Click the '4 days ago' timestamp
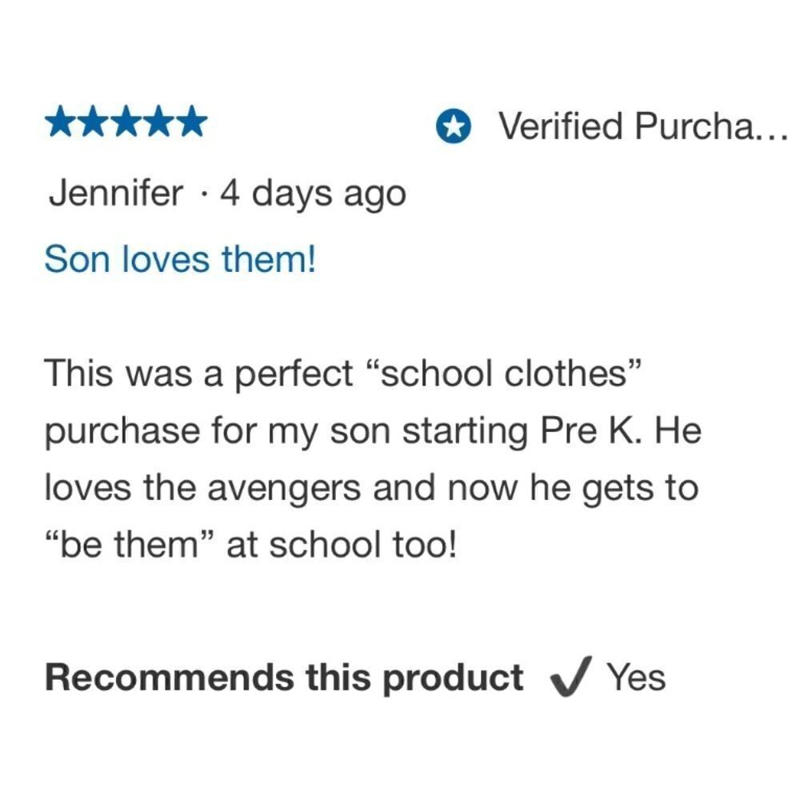 point(314,194)
